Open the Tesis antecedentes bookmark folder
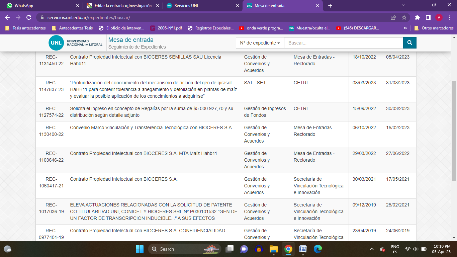The image size is (457, 257). (x=25, y=28)
